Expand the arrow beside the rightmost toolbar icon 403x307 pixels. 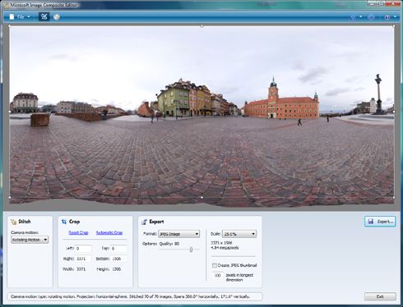[395, 16]
